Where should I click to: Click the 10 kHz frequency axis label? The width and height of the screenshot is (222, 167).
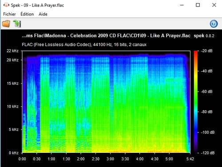click(x=12, y=106)
